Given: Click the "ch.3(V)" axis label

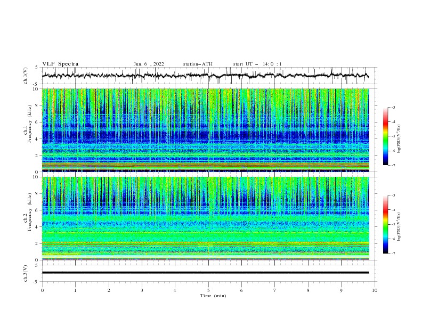Looking at the screenshot, I should click(26, 273).
